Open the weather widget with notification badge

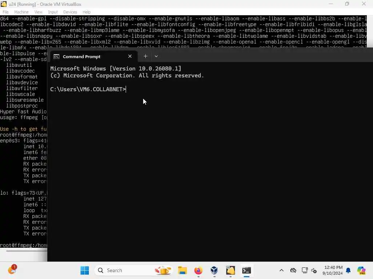[x=12, y=270]
